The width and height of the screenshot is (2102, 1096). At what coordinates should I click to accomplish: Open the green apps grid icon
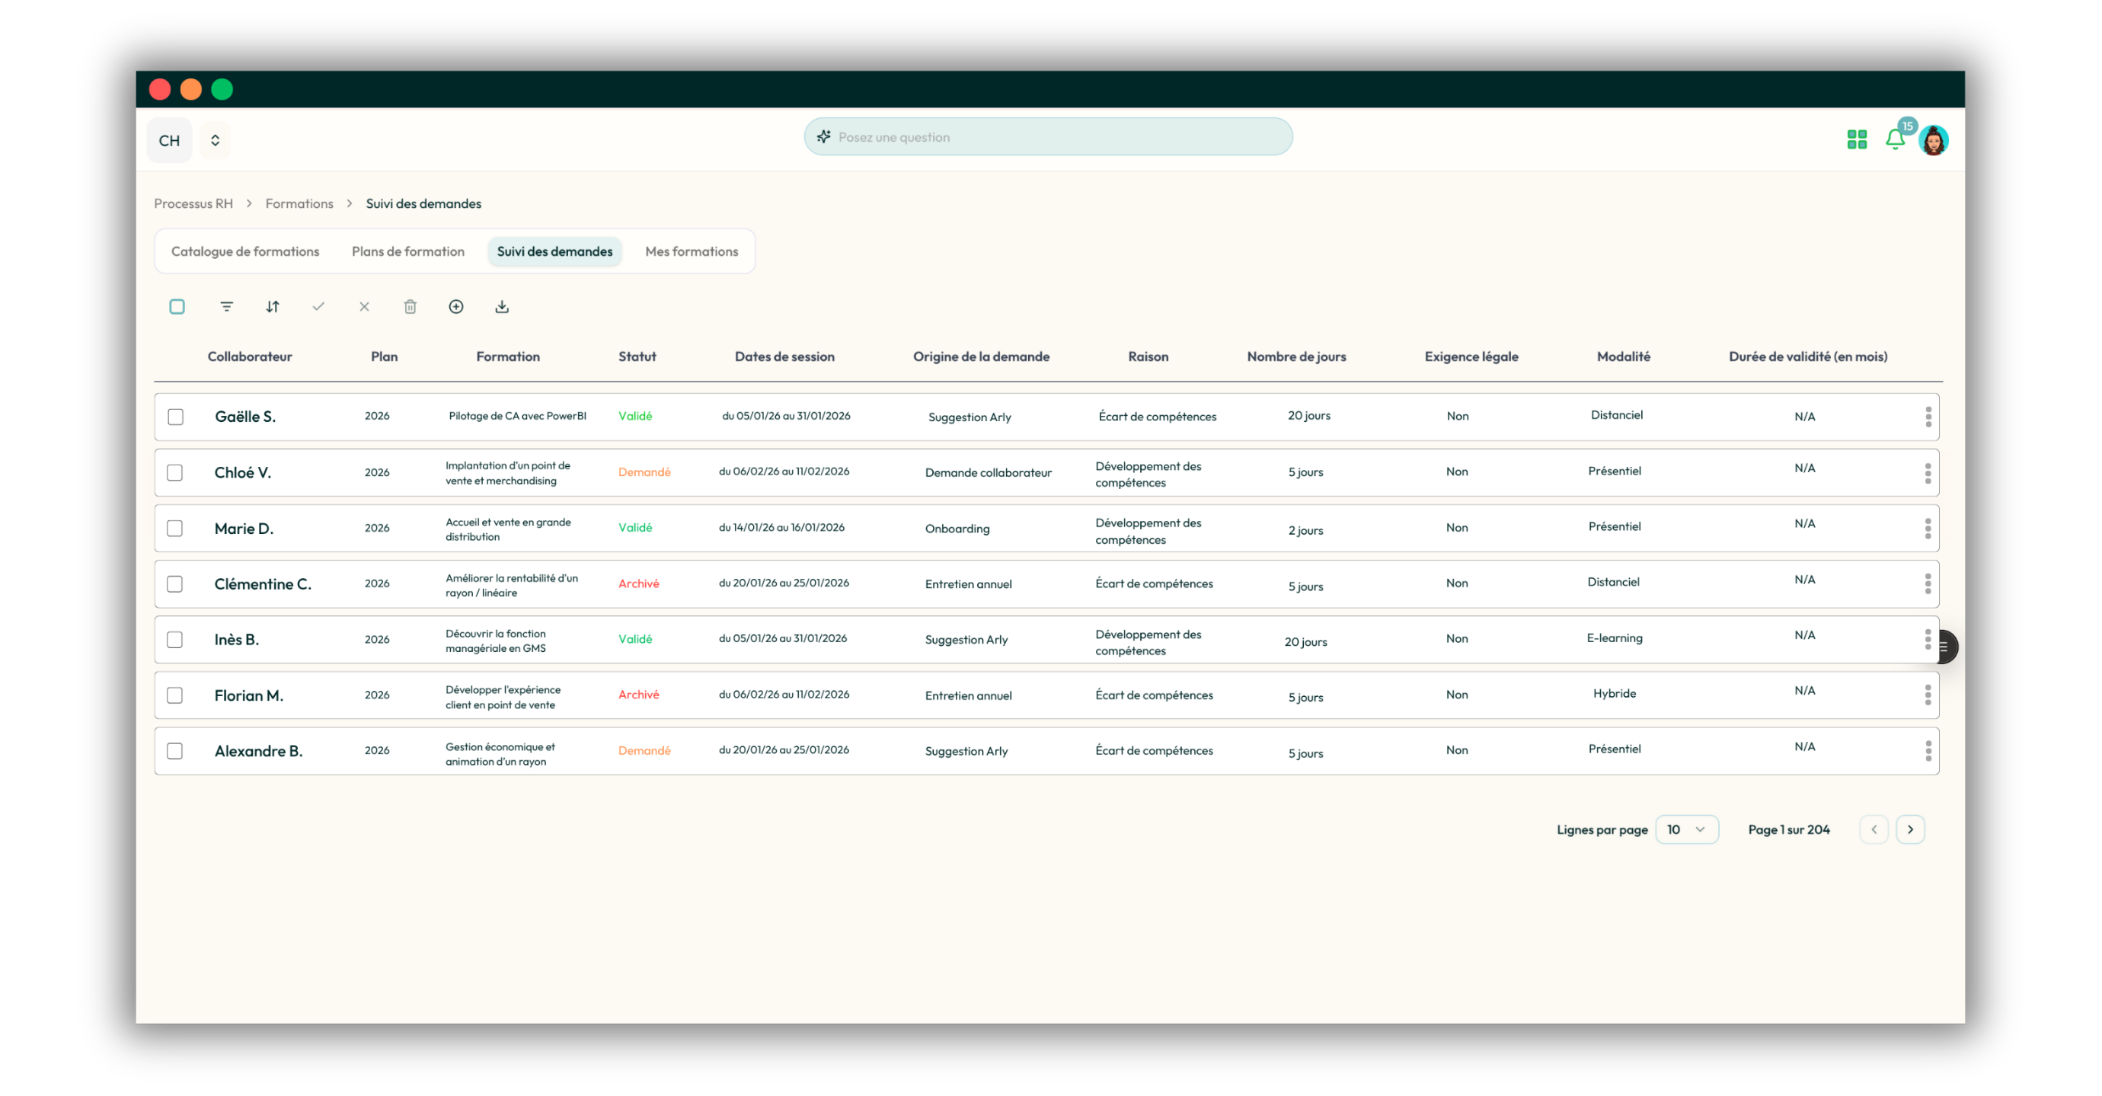[1858, 139]
